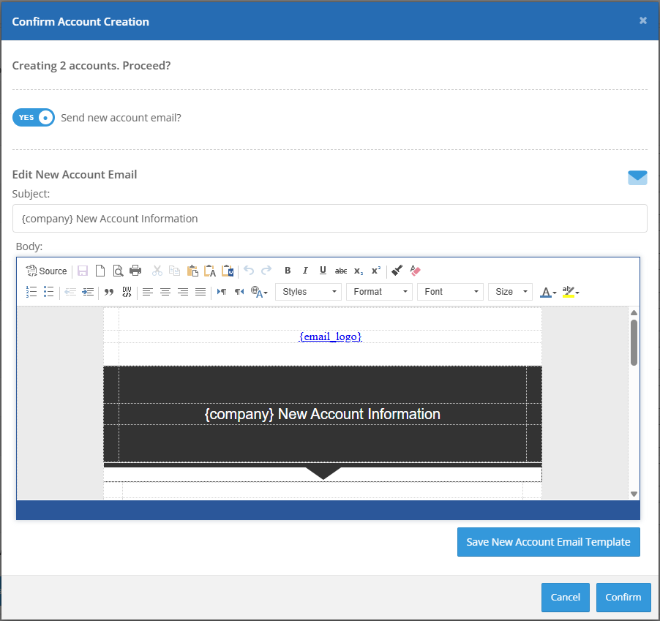Open the Format dropdown
The width and height of the screenshot is (660, 621).
pyautogui.click(x=379, y=292)
